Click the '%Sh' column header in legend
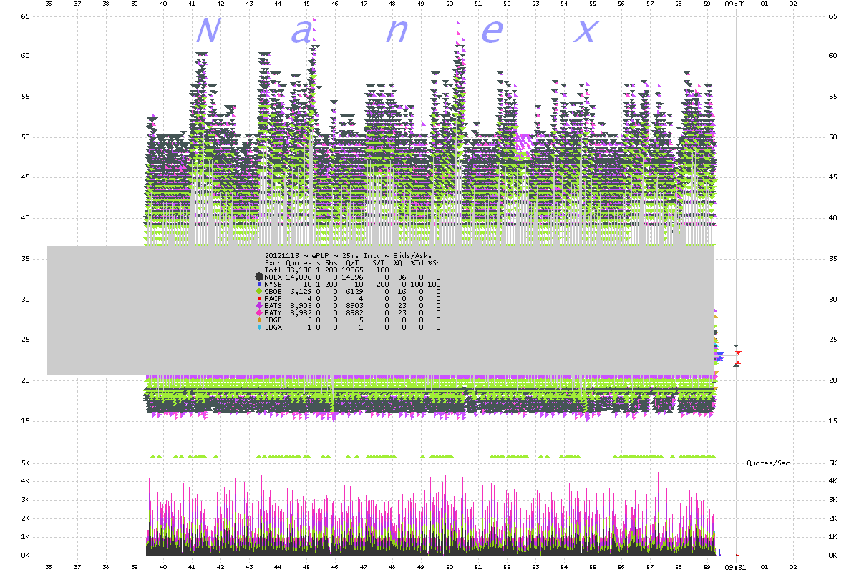Screen dimensions: 859x572 pyautogui.click(x=435, y=262)
